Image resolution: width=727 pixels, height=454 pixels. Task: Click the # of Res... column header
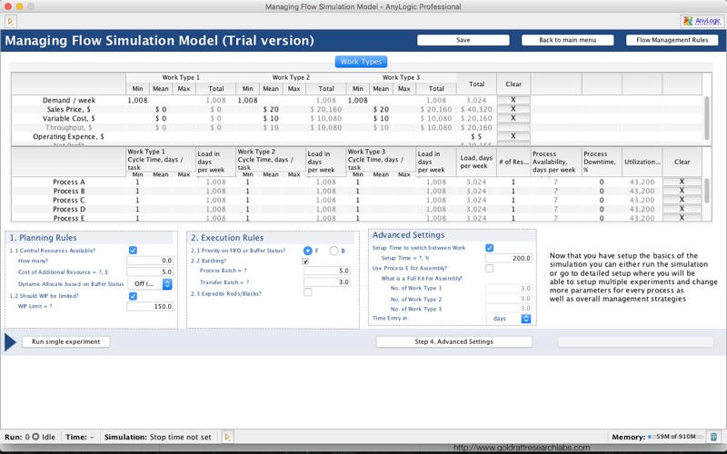click(x=513, y=162)
